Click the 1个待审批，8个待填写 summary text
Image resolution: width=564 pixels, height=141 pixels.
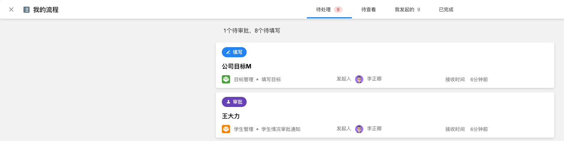pyautogui.click(x=252, y=31)
